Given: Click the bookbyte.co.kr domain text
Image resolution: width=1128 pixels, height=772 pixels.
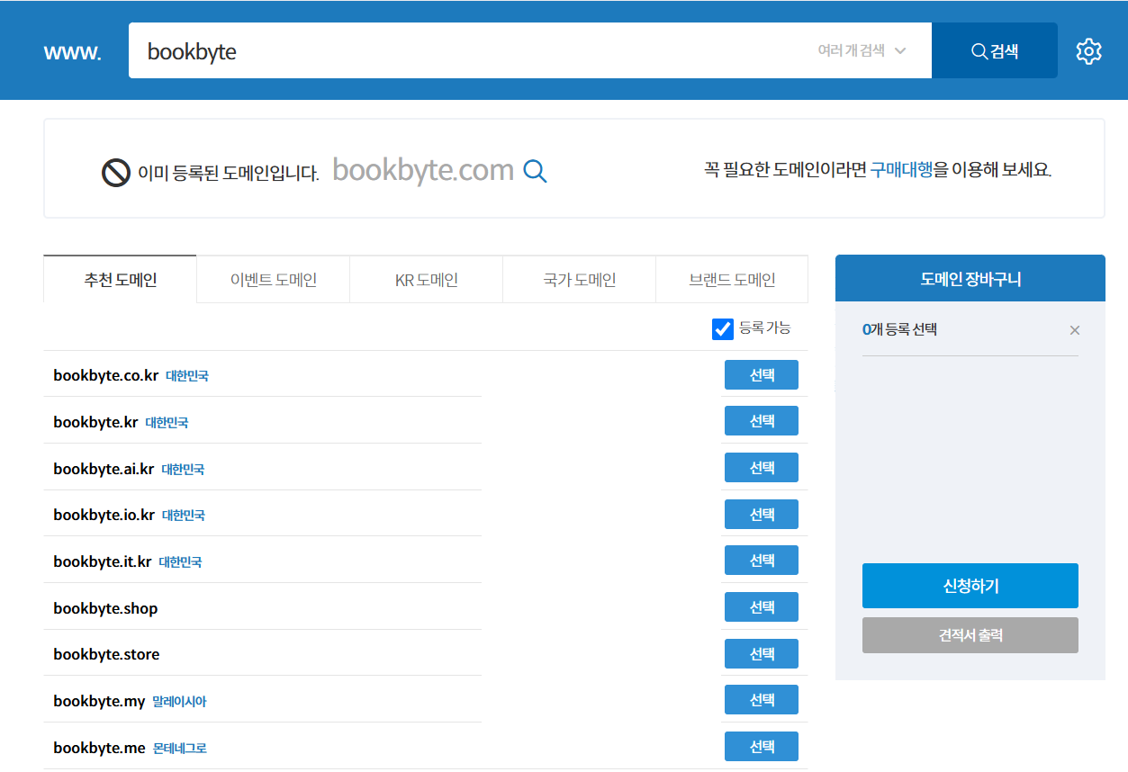Looking at the screenshot, I should [106, 375].
